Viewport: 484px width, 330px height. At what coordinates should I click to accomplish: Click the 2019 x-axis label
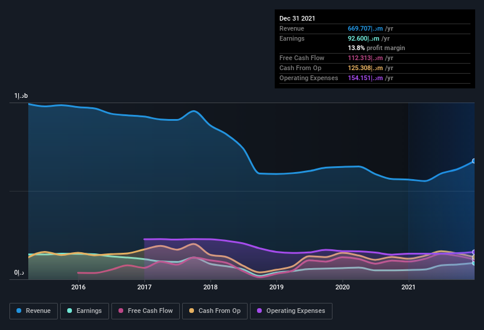276,287
